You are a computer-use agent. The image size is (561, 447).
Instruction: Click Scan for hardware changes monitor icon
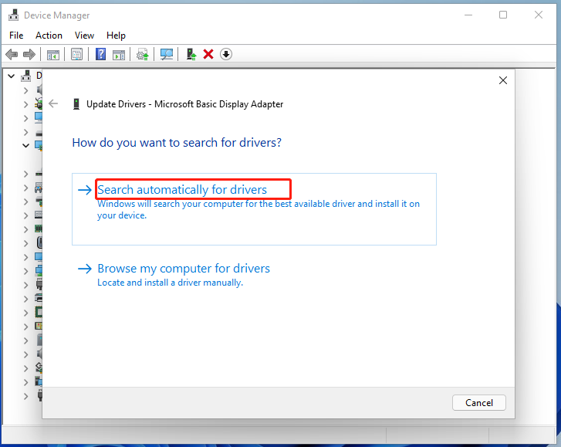point(167,54)
